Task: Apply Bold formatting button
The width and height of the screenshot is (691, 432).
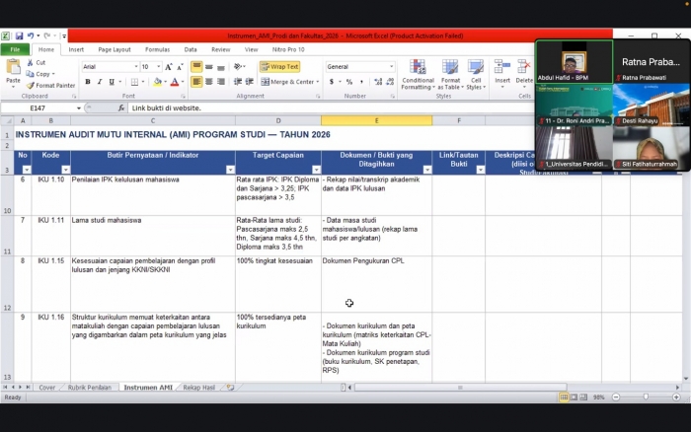Action: point(88,82)
